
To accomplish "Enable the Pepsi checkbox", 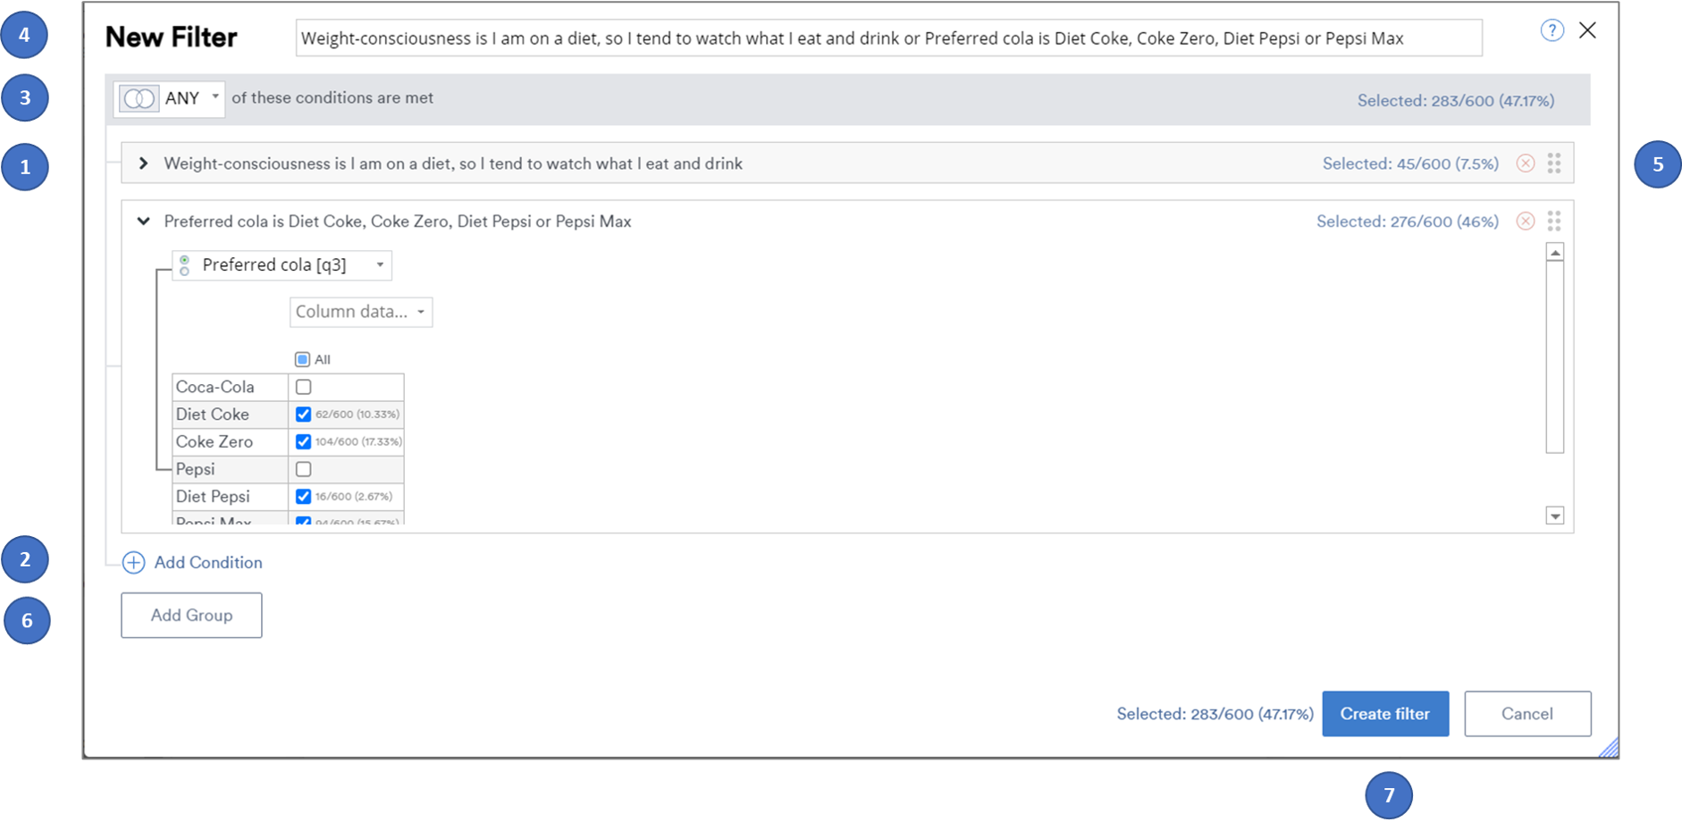I will [x=304, y=469].
